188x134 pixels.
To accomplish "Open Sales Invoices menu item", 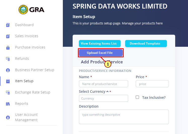I will tap(27, 36).
